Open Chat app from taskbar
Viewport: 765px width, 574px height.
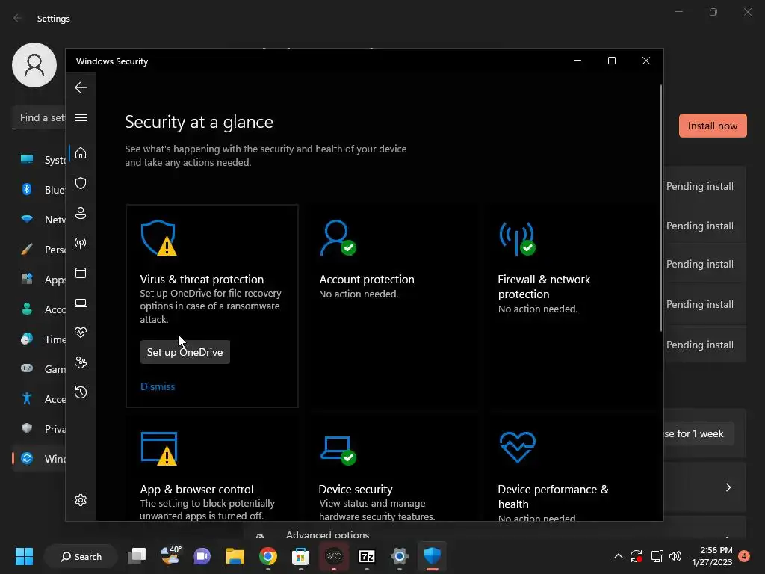[202, 556]
